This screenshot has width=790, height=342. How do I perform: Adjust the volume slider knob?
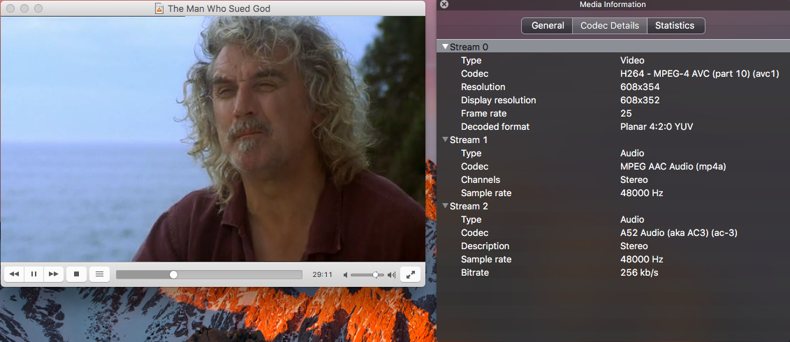click(375, 274)
